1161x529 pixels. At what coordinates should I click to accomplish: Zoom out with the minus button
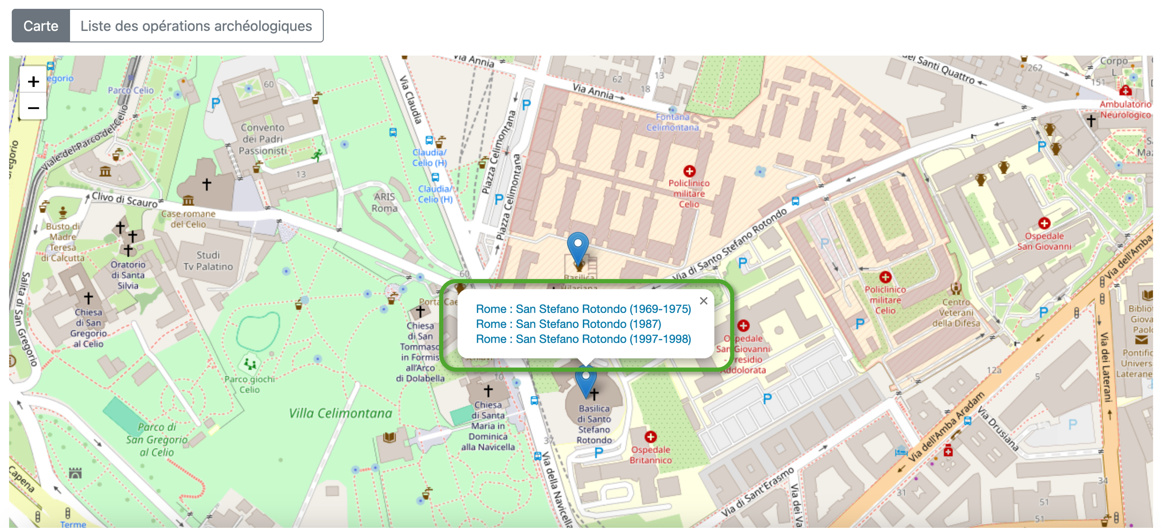click(33, 108)
